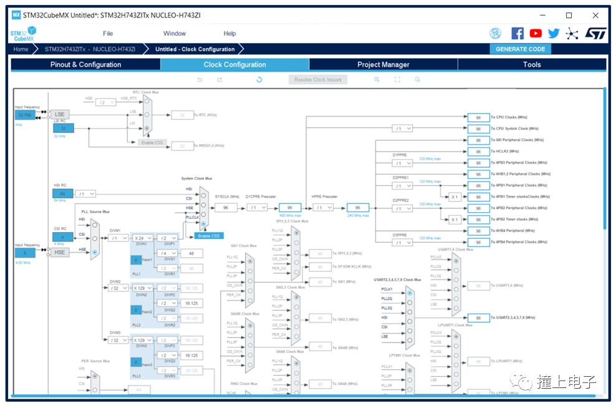
Task: Select HSI in System Clock Mux
Action: click(203, 195)
